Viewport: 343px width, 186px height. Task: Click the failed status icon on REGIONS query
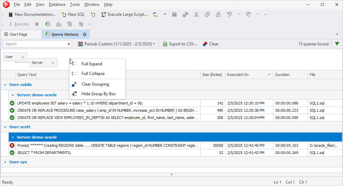[12, 145]
